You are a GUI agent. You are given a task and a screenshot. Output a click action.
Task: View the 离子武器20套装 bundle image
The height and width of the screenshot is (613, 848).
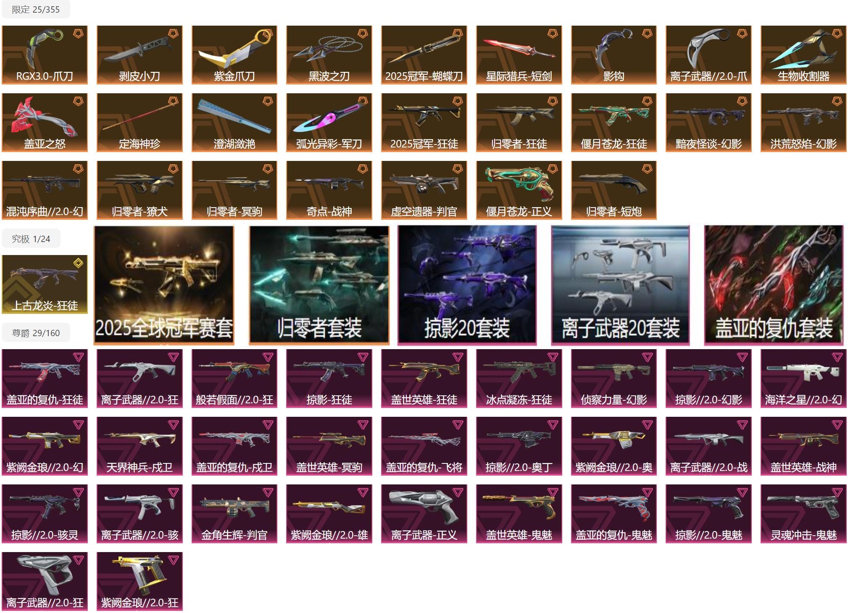pyautogui.click(x=620, y=285)
